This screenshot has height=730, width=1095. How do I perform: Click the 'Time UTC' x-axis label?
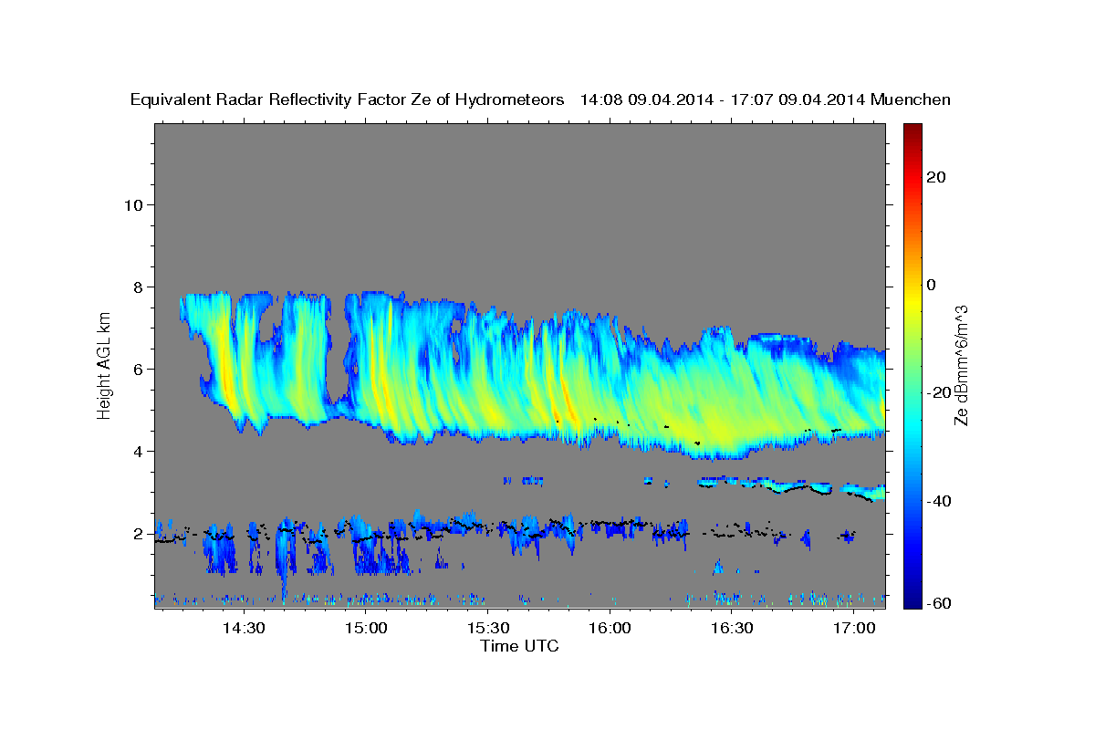tap(519, 646)
